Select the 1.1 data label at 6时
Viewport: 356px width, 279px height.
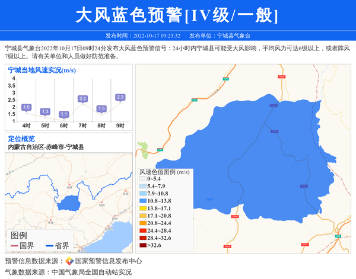pyautogui.click(x=64, y=114)
